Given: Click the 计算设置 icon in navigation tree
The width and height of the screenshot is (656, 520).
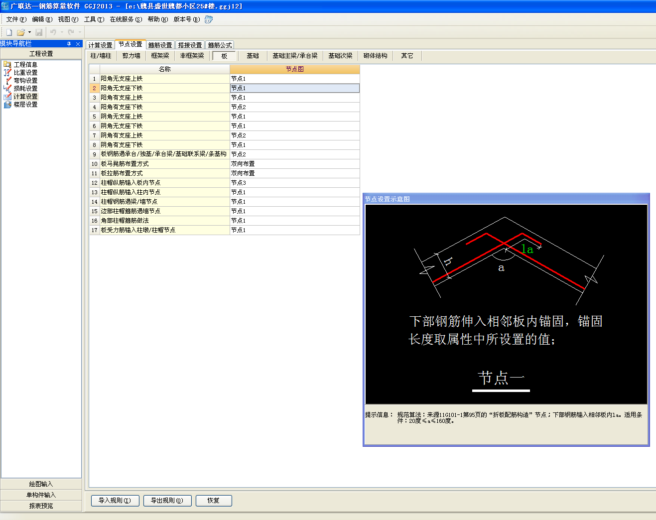Looking at the screenshot, I should (7, 96).
